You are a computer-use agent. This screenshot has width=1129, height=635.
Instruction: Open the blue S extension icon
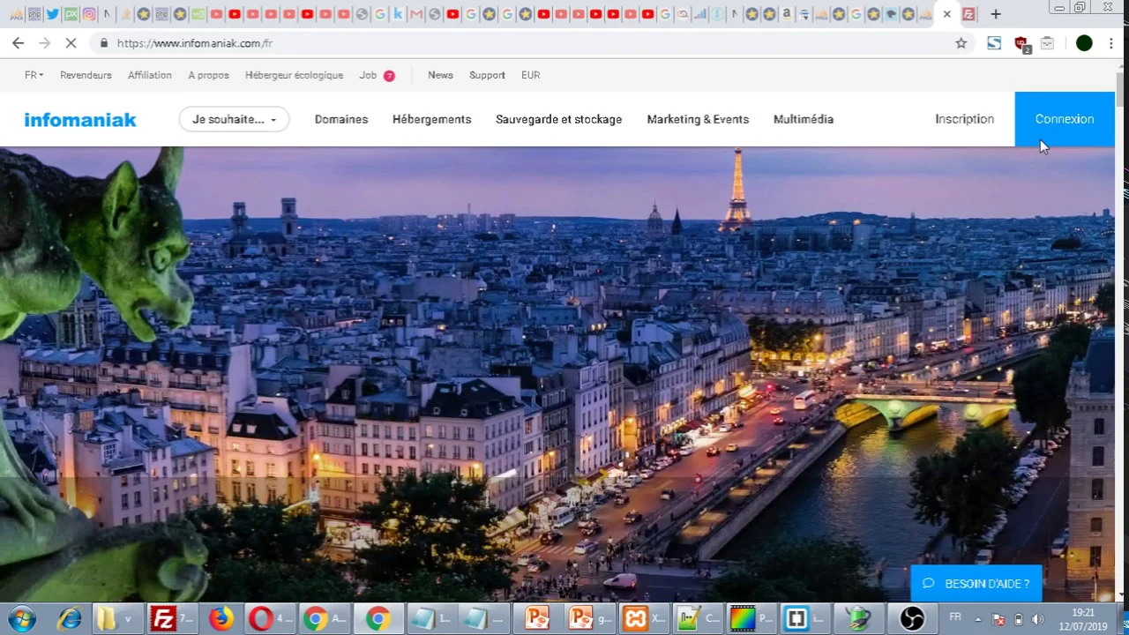click(x=994, y=43)
